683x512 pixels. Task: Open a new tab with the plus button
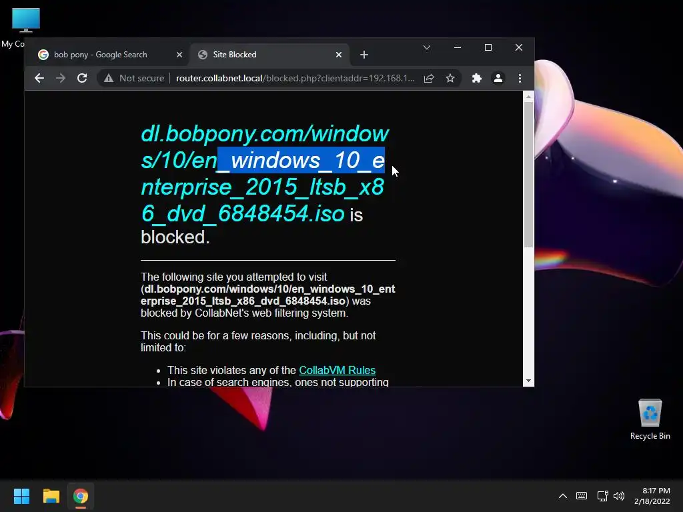(x=364, y=55)
